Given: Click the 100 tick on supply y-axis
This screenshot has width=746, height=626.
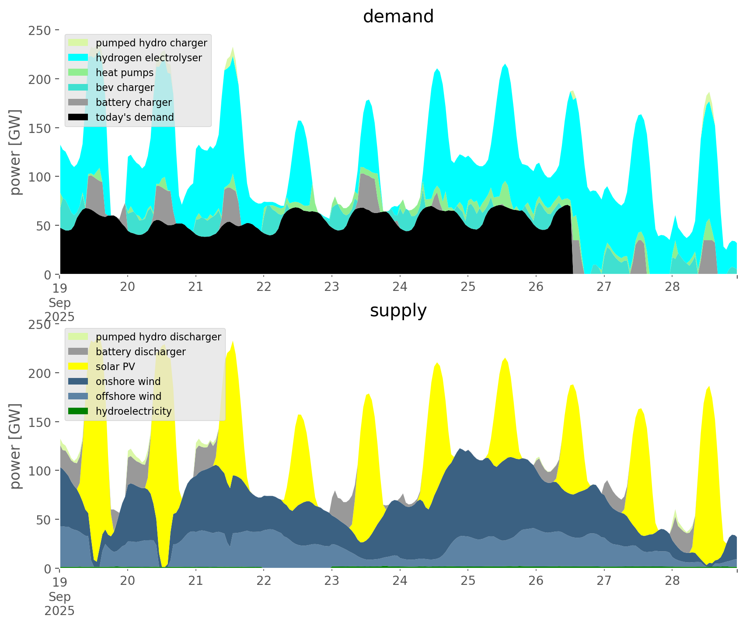Looking at the screenshot, I should point(43,471).
